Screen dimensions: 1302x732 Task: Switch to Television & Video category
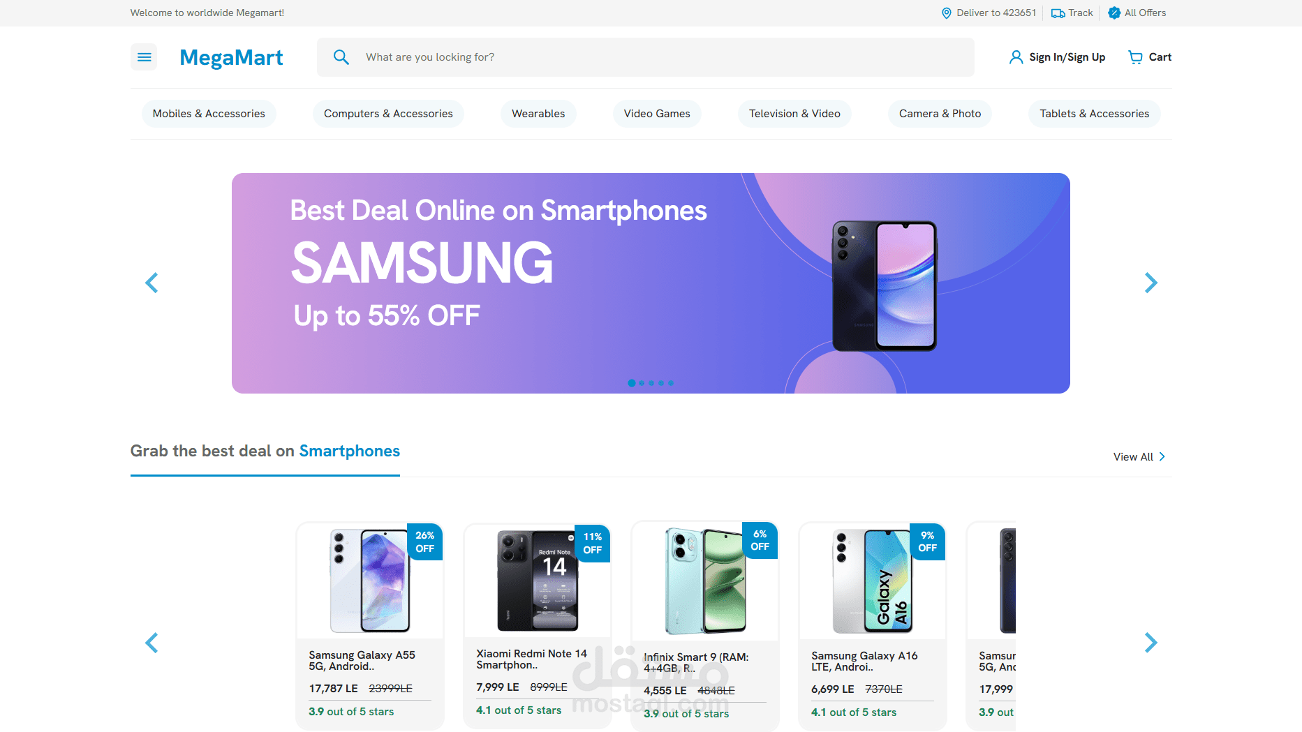click(x=794, y=113)
